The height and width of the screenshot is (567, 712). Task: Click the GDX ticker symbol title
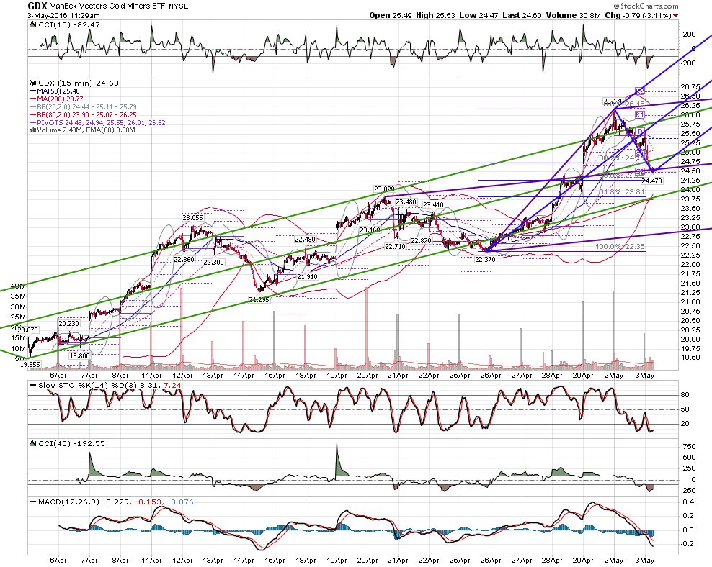pos(36,6)
